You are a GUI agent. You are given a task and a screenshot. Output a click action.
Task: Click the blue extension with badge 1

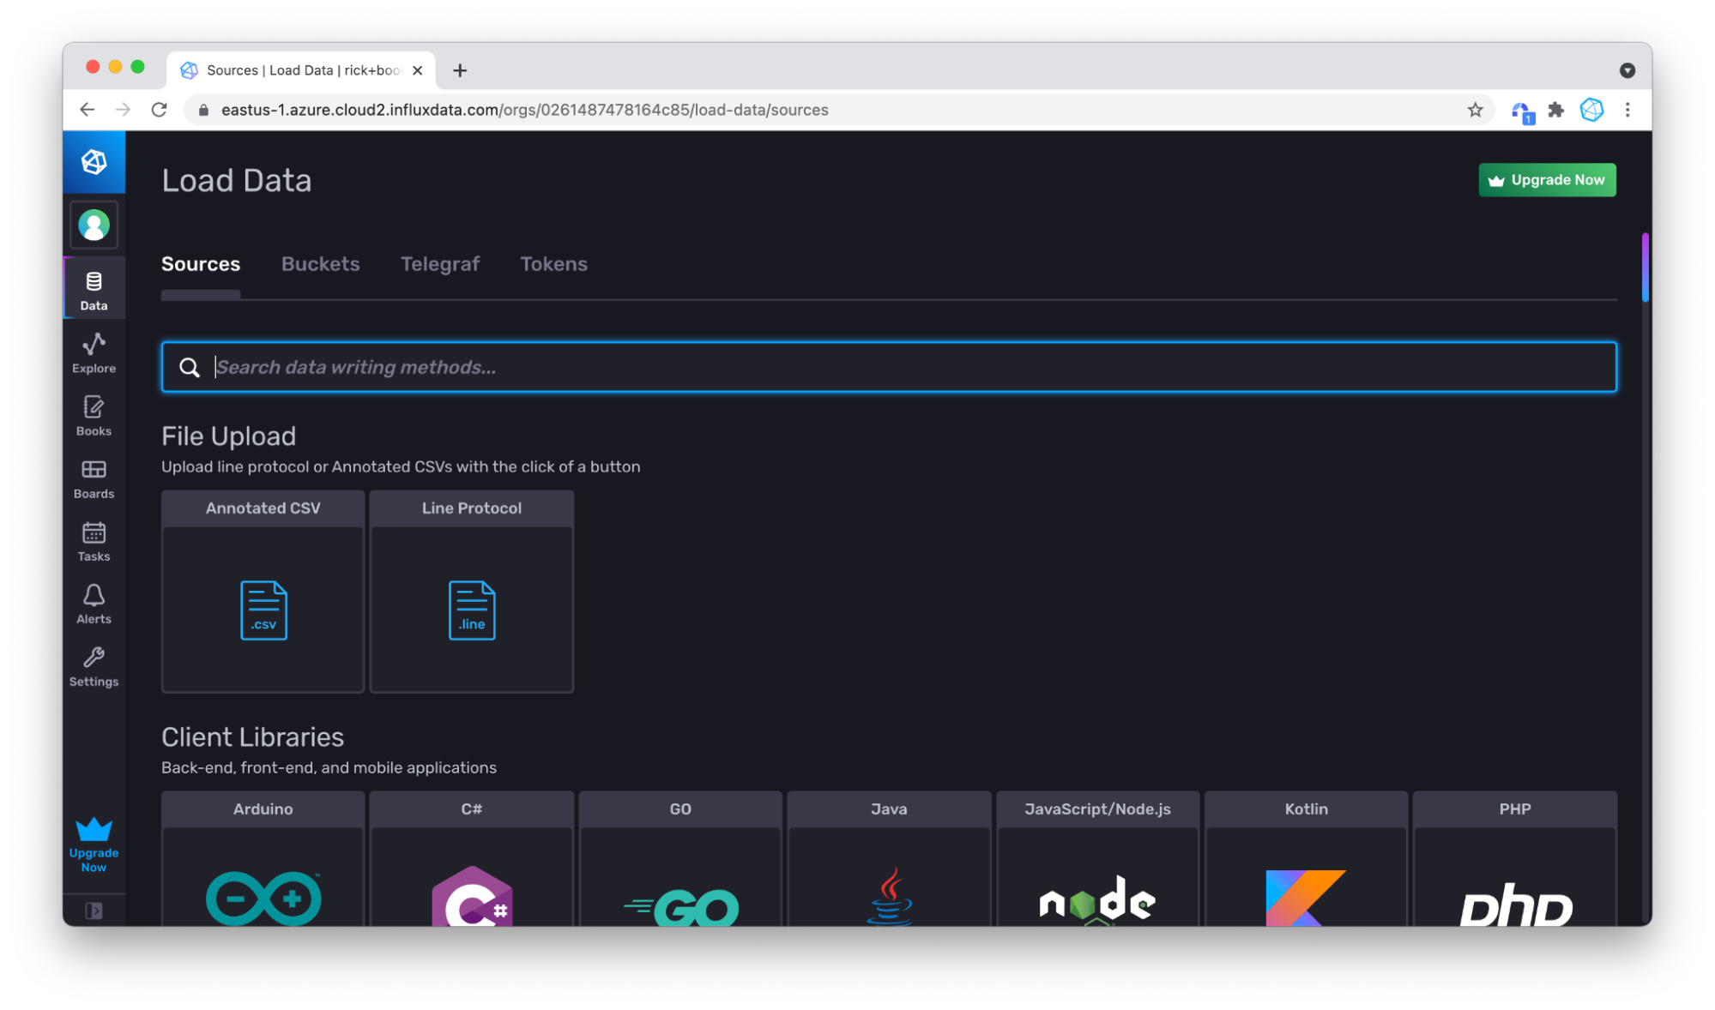click(x=1521, y=111)
